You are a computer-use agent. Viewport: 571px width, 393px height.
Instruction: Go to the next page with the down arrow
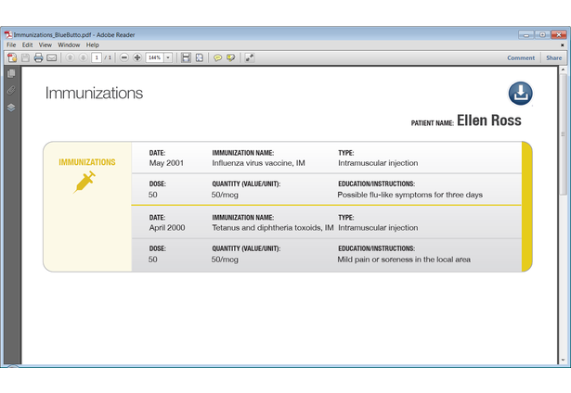(83, 57)
